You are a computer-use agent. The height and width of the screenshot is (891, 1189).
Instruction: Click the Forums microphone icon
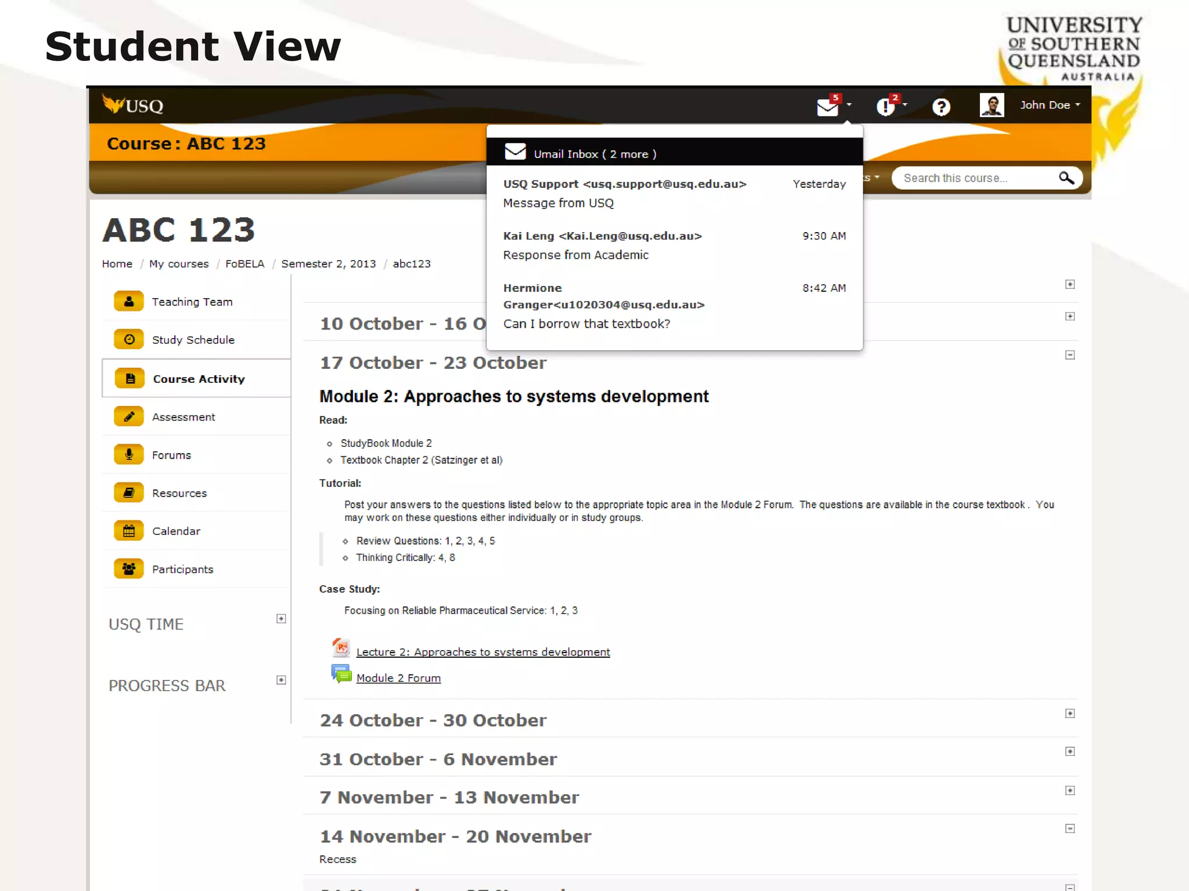(129, 455)
